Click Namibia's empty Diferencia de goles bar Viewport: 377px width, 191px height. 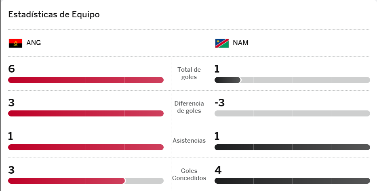(292, 114)
